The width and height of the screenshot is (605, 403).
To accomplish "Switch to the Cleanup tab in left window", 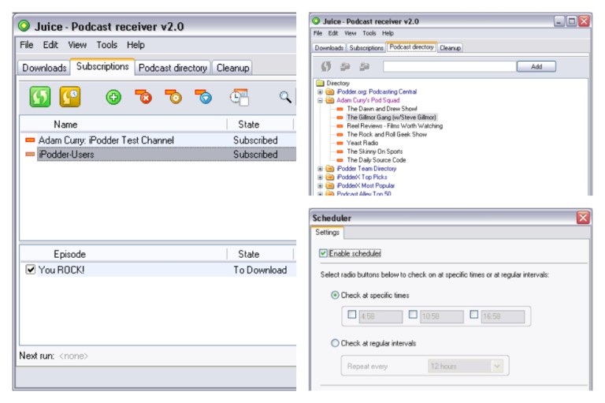I will (x=232, y=68).
